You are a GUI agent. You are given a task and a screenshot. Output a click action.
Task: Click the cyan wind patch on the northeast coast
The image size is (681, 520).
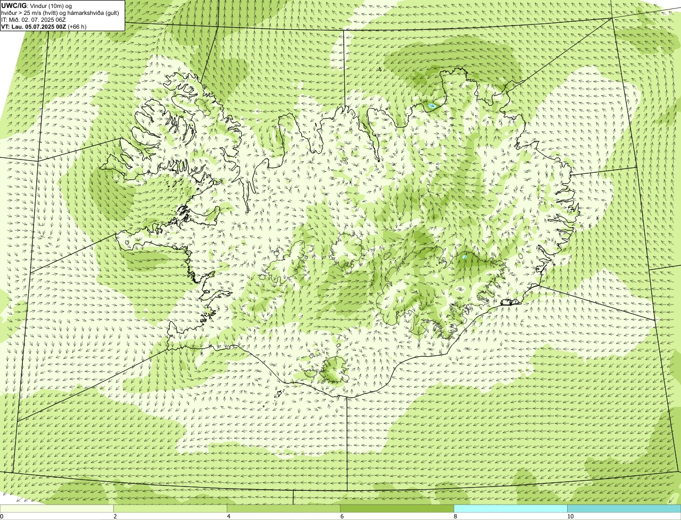(432, 106)
